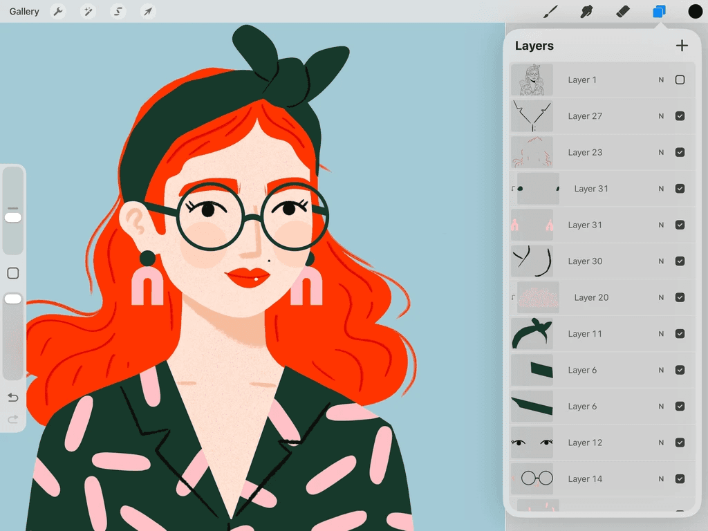Image resolution: width=708 pixels, height=531 pixels.
Task: Hide Layer 30 using its checkbox
Action: click(680, 261)
